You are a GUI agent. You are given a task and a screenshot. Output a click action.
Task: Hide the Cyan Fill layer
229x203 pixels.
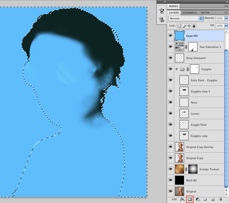point(171,36)
